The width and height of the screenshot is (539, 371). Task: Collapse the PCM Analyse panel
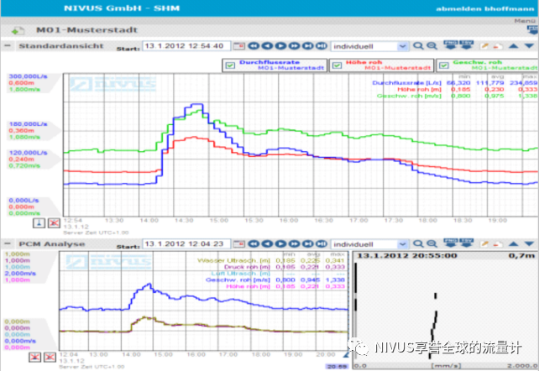(8, 244)
